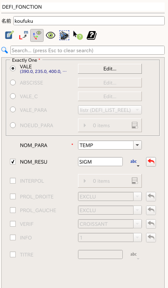This screenshot has width=168, height=288.
Task: Select the VALE_PARA radio option
Action: click(13, 110)
